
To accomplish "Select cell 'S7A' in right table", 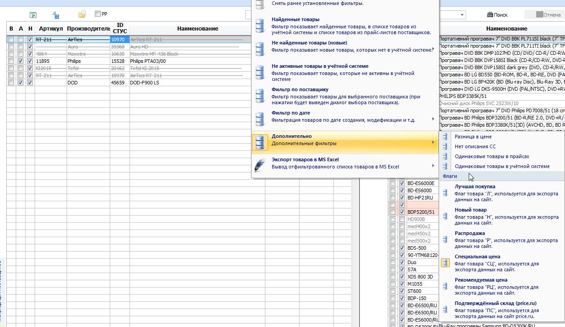I will pos(422,270).
